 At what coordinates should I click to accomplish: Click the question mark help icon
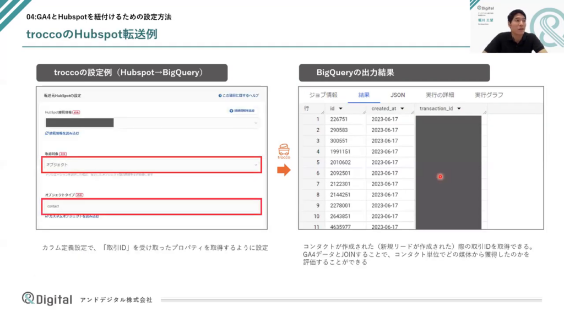220,96
